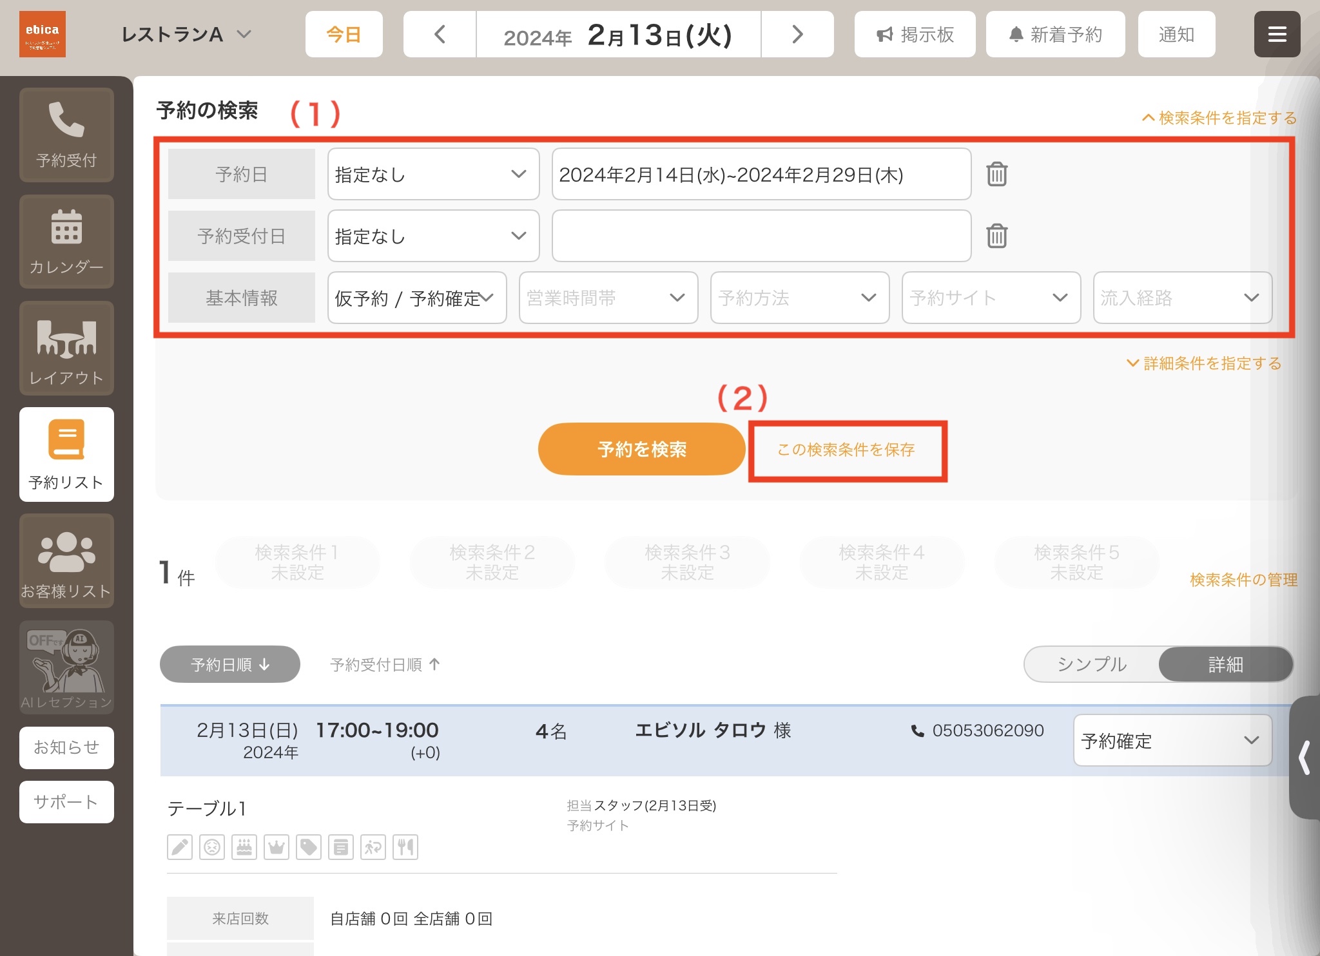Open the カレンダー calendar view

pyautogui.click(x=66, y=242)
